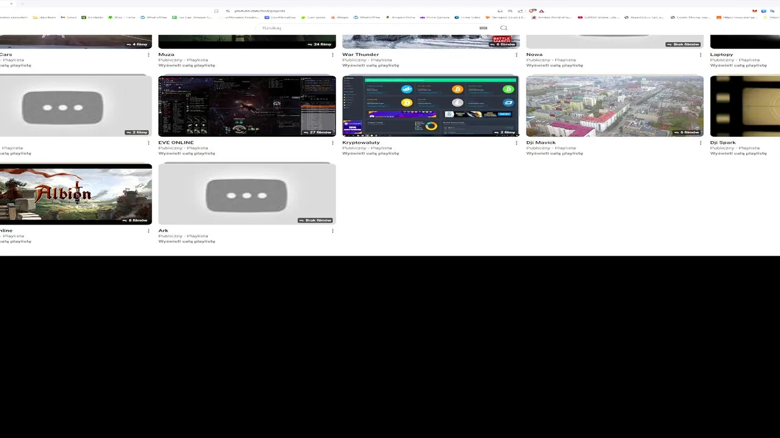Screen dimensions: 780x438
Task: Click the zoom magnifier icon in address bar
Action: (510, 11)
